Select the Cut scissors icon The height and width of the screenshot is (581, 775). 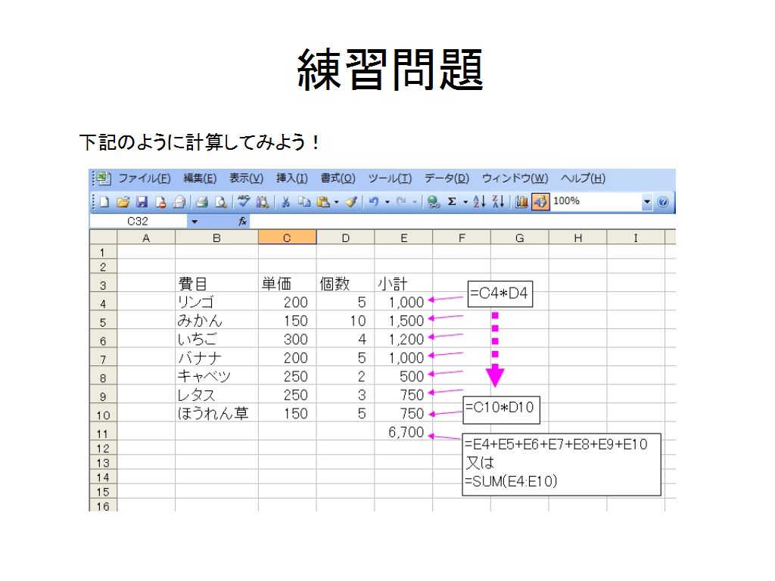(x=286, y=202)
